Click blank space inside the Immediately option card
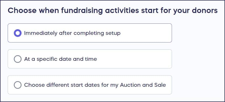 pyautogui.click(x=146, y=33)
